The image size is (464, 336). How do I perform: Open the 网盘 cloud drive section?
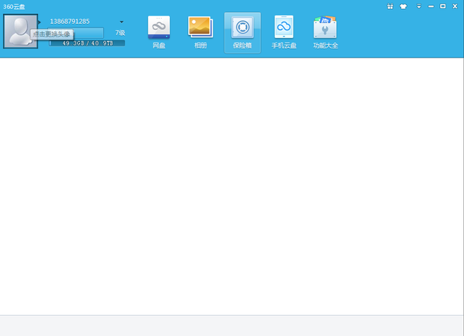click(159, 33)
